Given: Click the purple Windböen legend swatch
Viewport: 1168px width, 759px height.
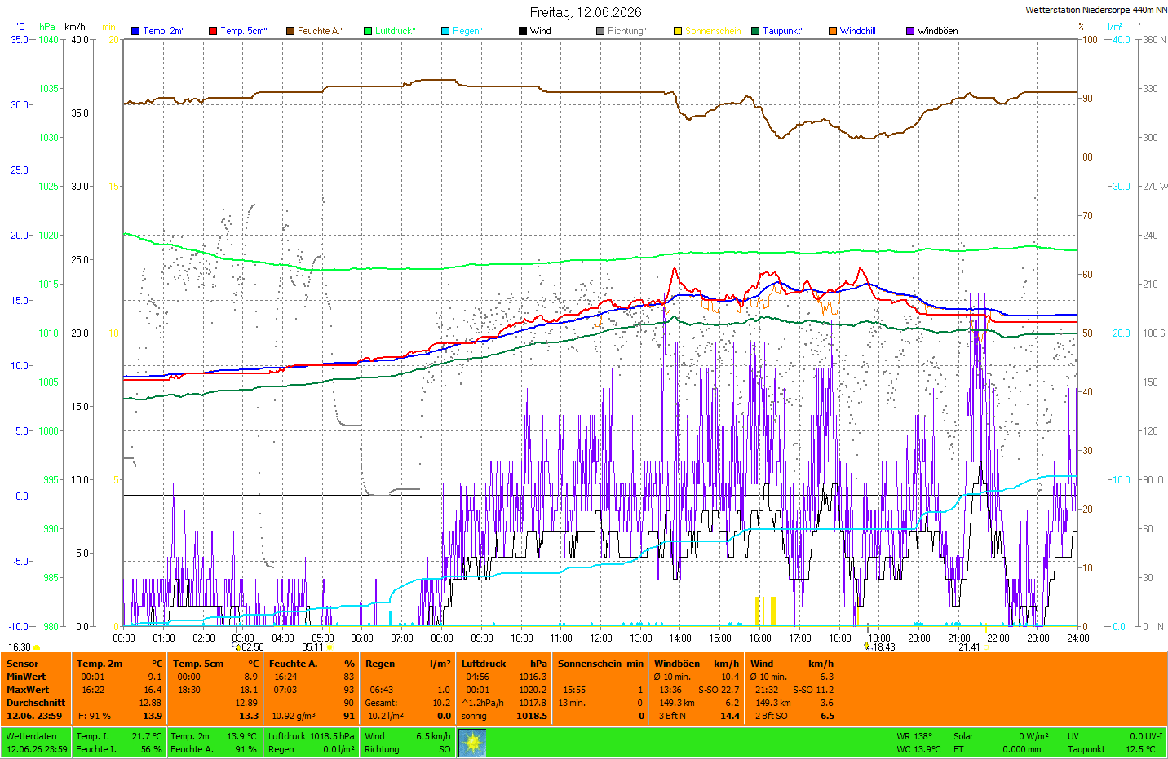Looking at the screenshot, I should point(910,31).
